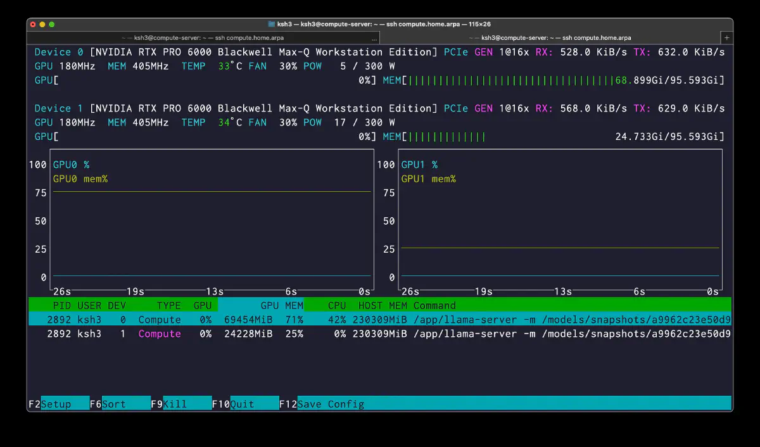Screen dimensions: 760x447
Task: Switch to the first ssh compute.home.arpa tab
Action: [203, 37]
